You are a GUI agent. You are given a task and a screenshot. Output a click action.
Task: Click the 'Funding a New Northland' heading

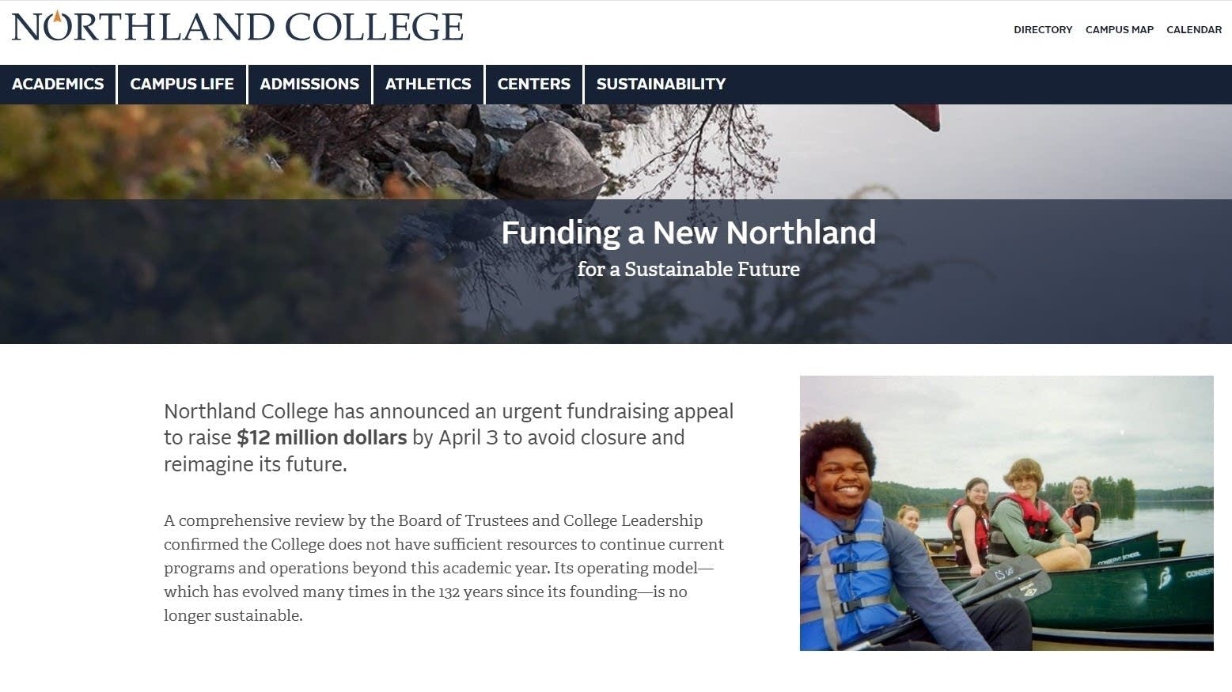point(688,233)
